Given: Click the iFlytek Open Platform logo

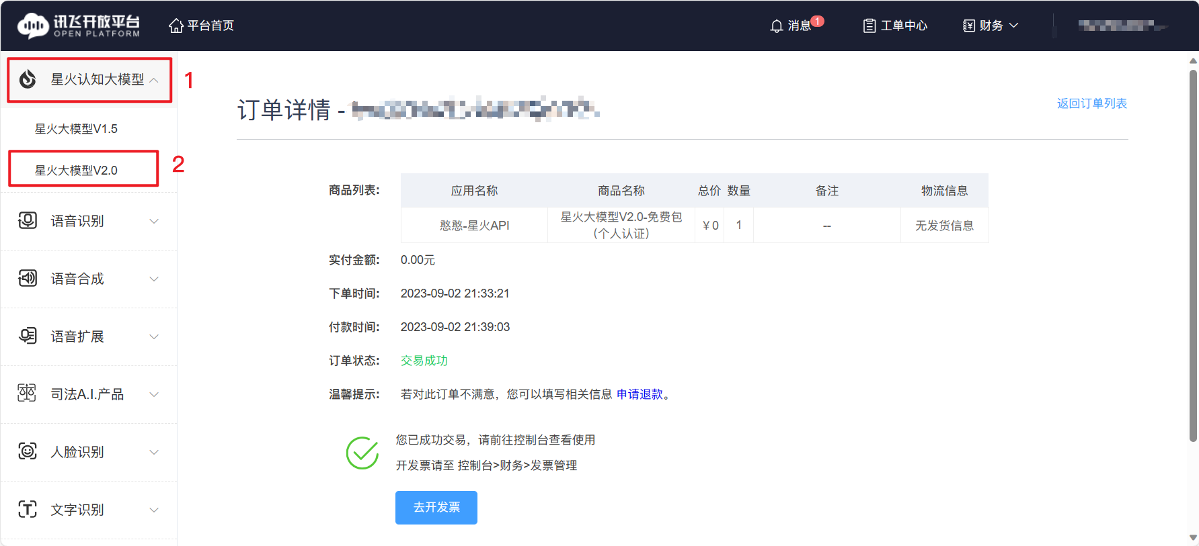Looking at the screenshot, I should coord(78,26).
